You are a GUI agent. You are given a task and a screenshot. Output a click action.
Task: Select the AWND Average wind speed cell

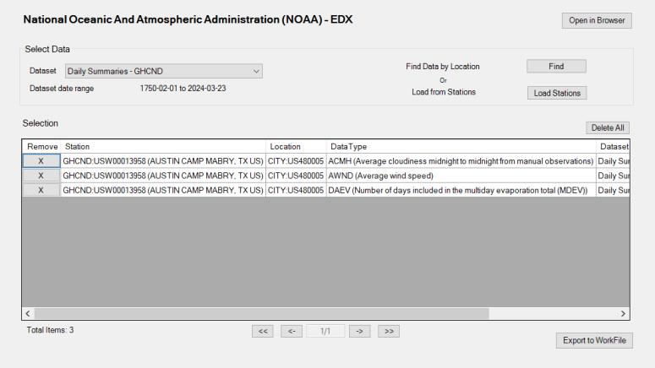tap(461, 176)
